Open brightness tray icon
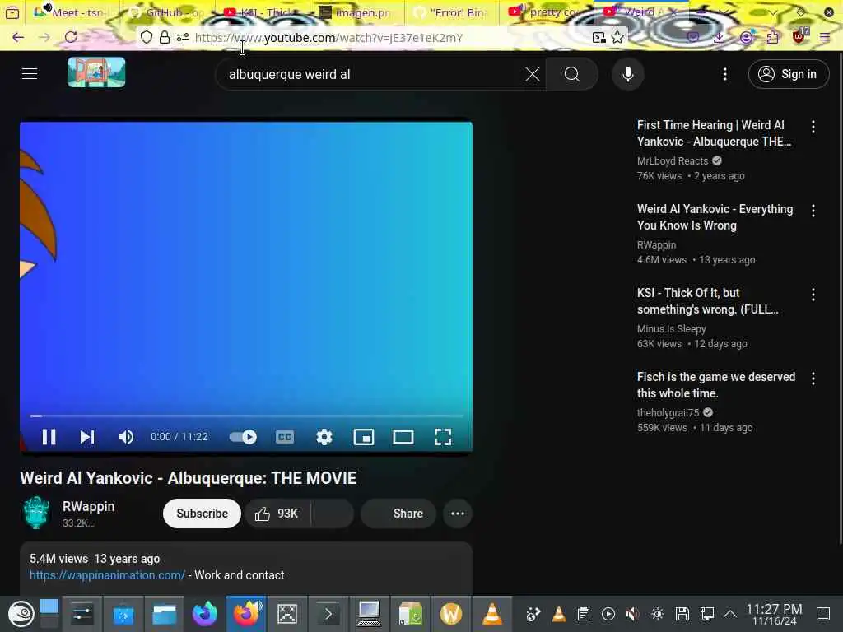 (x=658, y=614)
